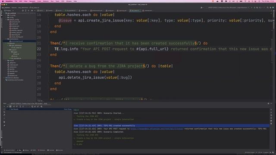The height and width of the screenshot is (155, 276).
Task: Collapse the api_webinar project root
Action: click(4, 13)
